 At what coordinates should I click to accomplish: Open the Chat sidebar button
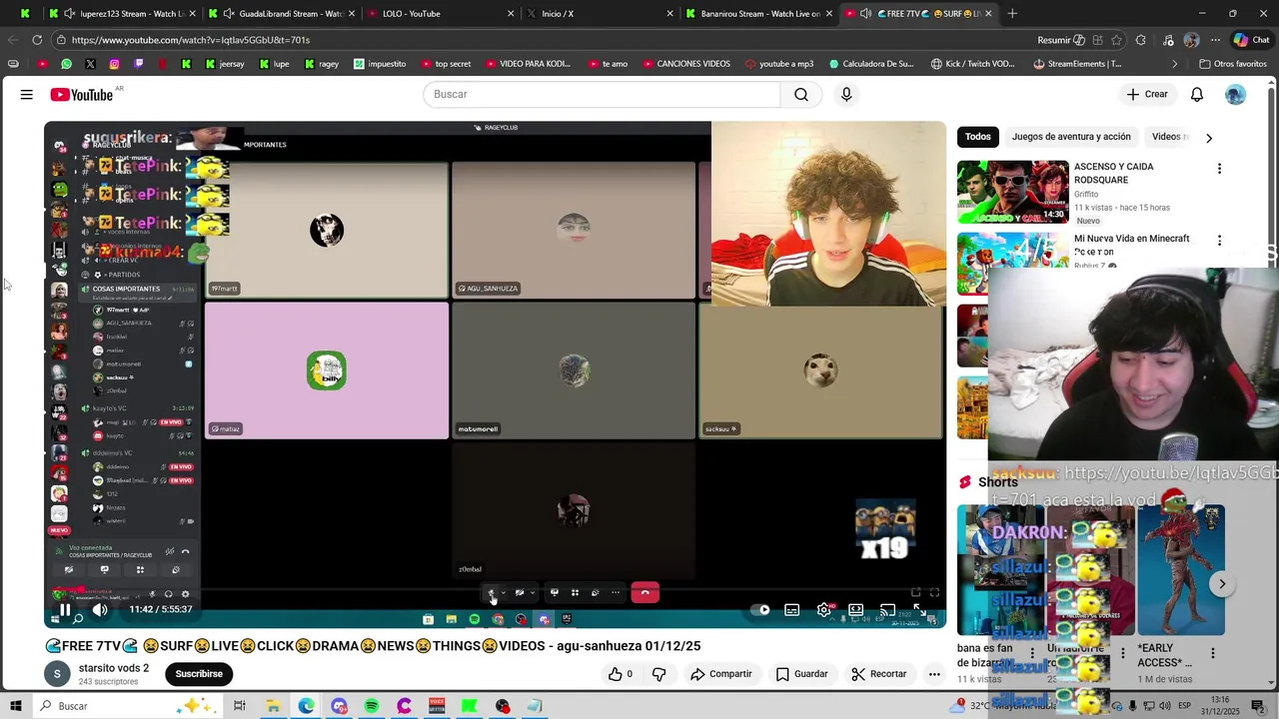coord(1251,40)
